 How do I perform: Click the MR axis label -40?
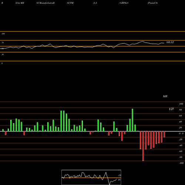pyautogui.click(x=181, y=145)
